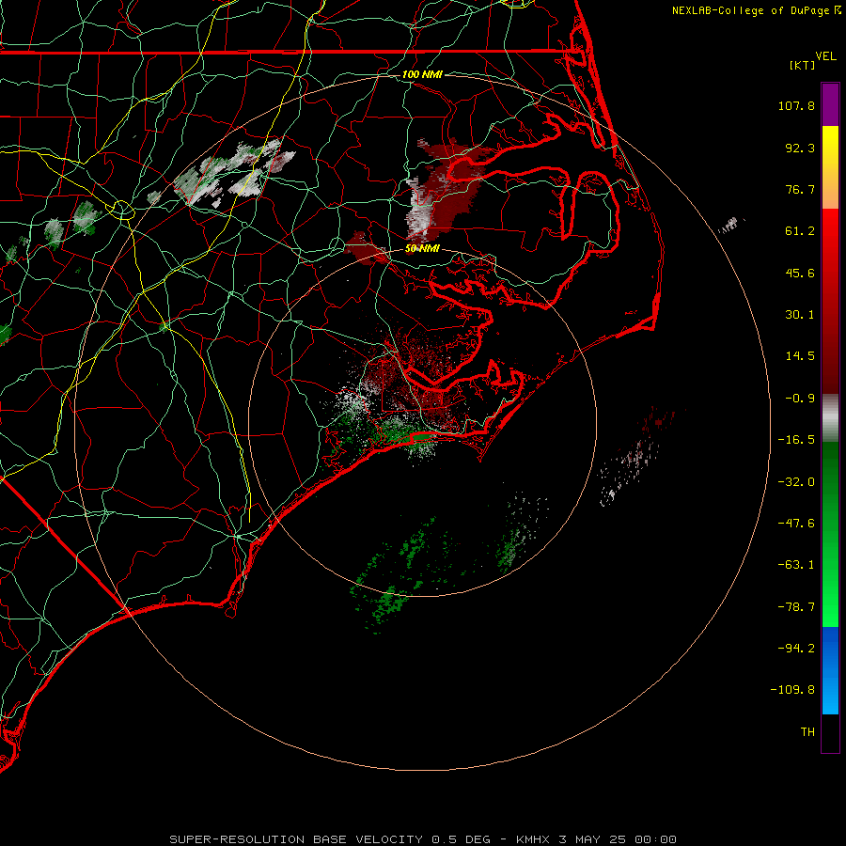
Task: Select the 45.6 velocity scale value
Action: (800, 273)
